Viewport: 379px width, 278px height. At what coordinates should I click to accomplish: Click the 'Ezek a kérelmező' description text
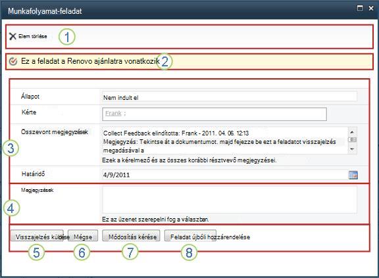pyautogui.click(x=189, y=160)
